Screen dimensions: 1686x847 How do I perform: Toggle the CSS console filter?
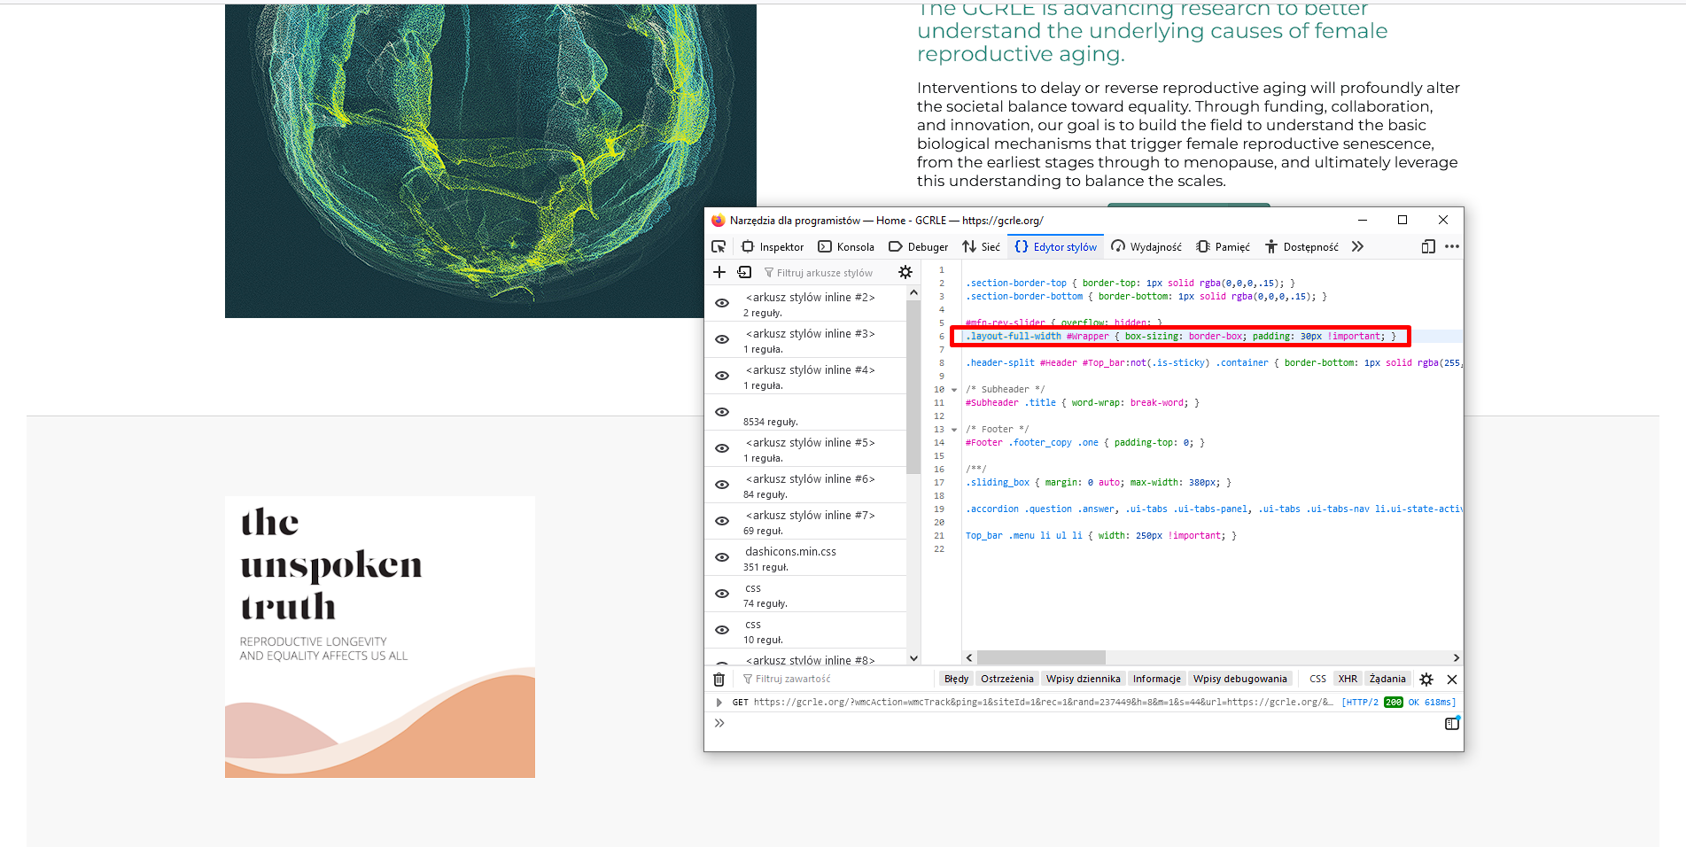point(1317,679)
